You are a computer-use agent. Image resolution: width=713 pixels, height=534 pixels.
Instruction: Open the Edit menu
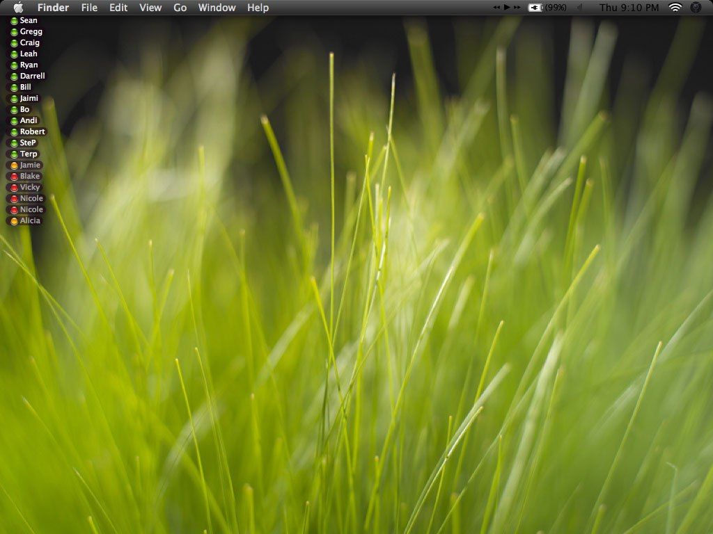click(118, 8)
